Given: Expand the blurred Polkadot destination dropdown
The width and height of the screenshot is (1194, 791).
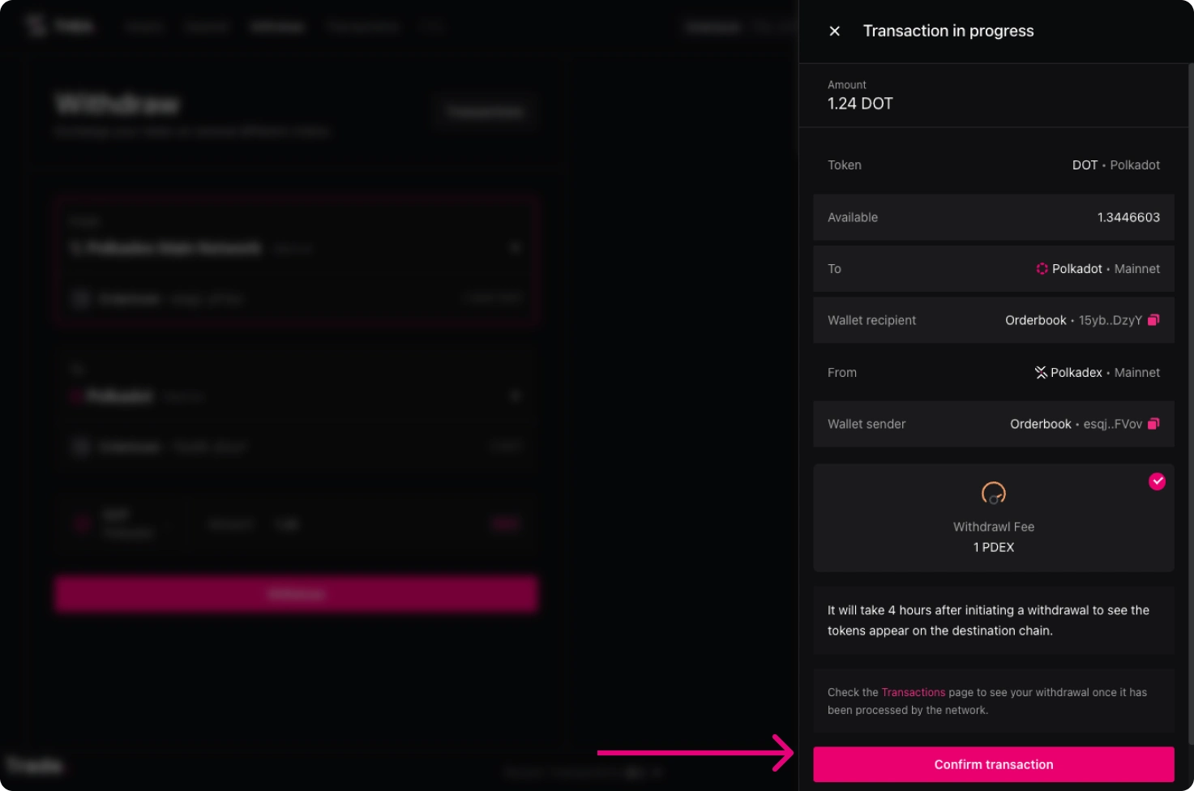Looking at the screenshot, I should click(x=515, y=395).
